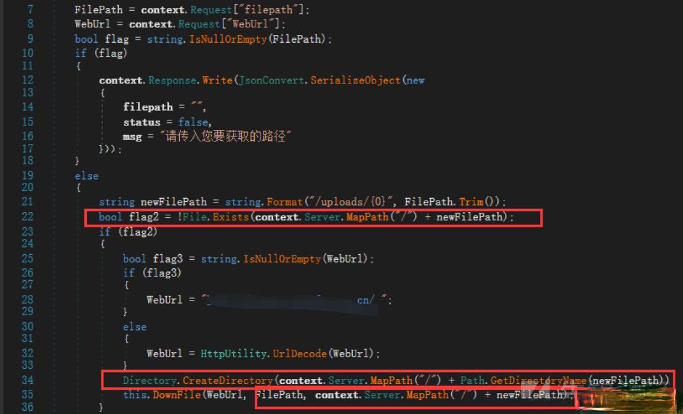
Task: Click the 'this' keyword on line 35
Action: (136, 395)
